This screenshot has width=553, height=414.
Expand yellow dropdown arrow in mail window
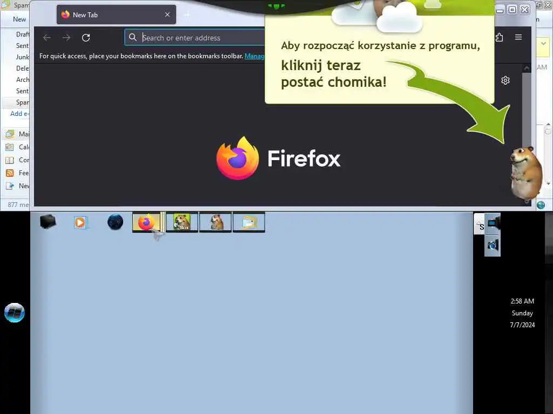pyautogui.click(x=543, y=44)
